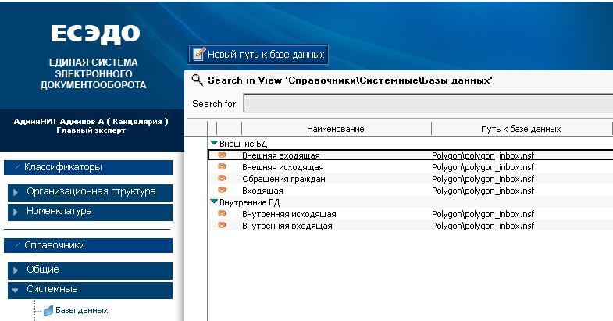
Task: Collapse the Внутренние БД category
Action: (214, 202)
